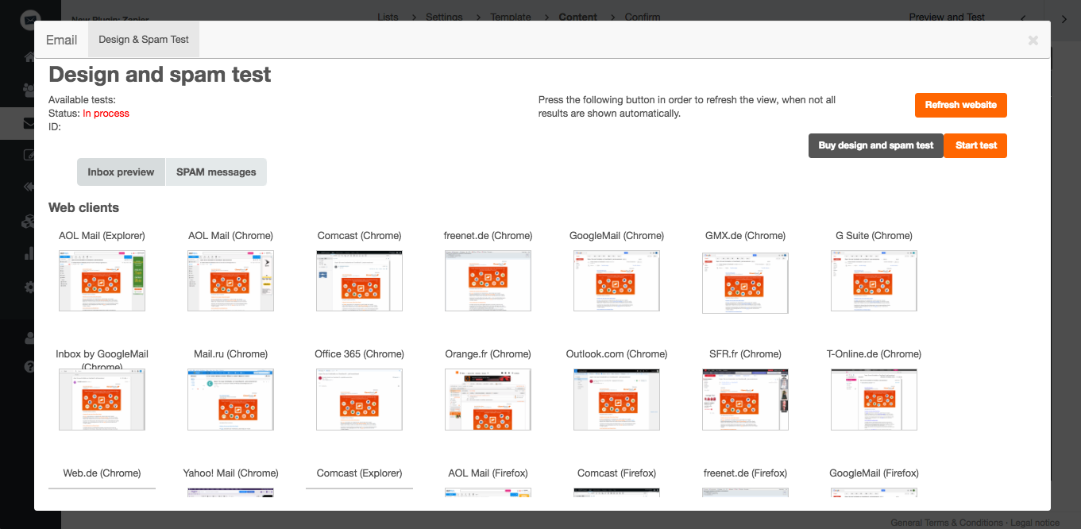Click the Web.de (Chrome) label
This screenshot has width=1081, height=529.
click(x=102, y=473)
